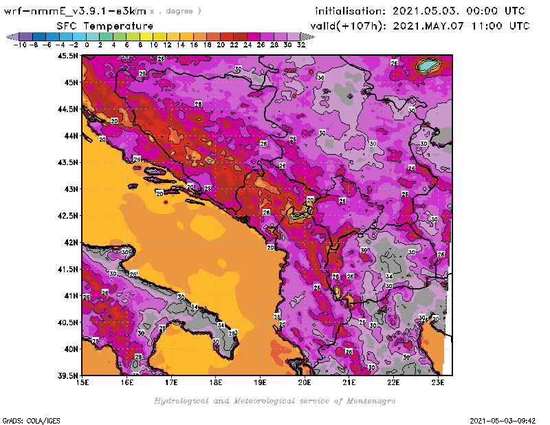Select the legend swatch between -2 and 0
The height and width of the screenshot is (425, 550).
coord(79,36)
